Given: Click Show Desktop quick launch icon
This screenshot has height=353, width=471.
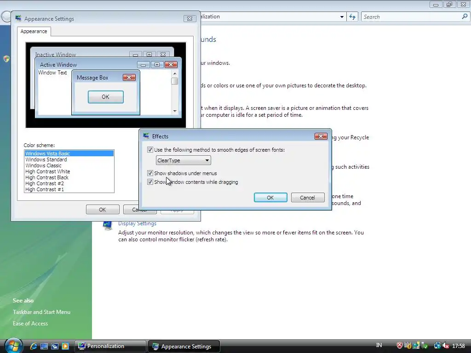Looking at the screenshot, I should coord(44,346).
